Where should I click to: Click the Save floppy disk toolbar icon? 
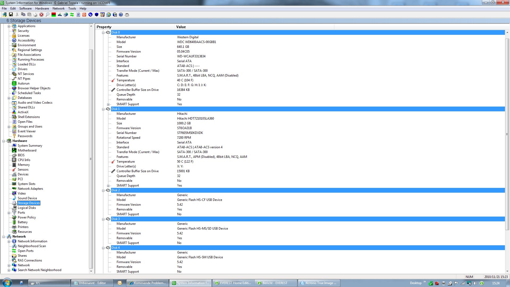[x=11, y=15]
